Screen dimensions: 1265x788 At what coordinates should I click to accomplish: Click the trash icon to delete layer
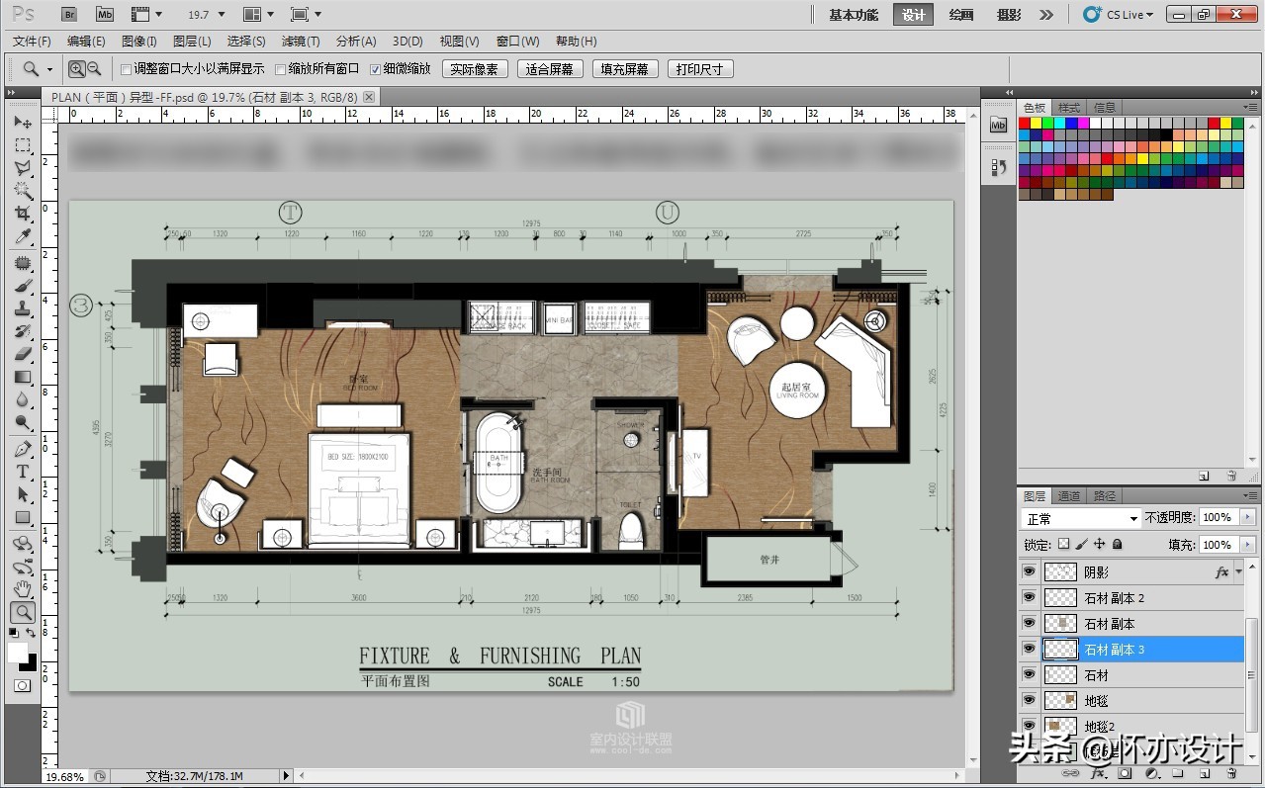[1231, 773]
